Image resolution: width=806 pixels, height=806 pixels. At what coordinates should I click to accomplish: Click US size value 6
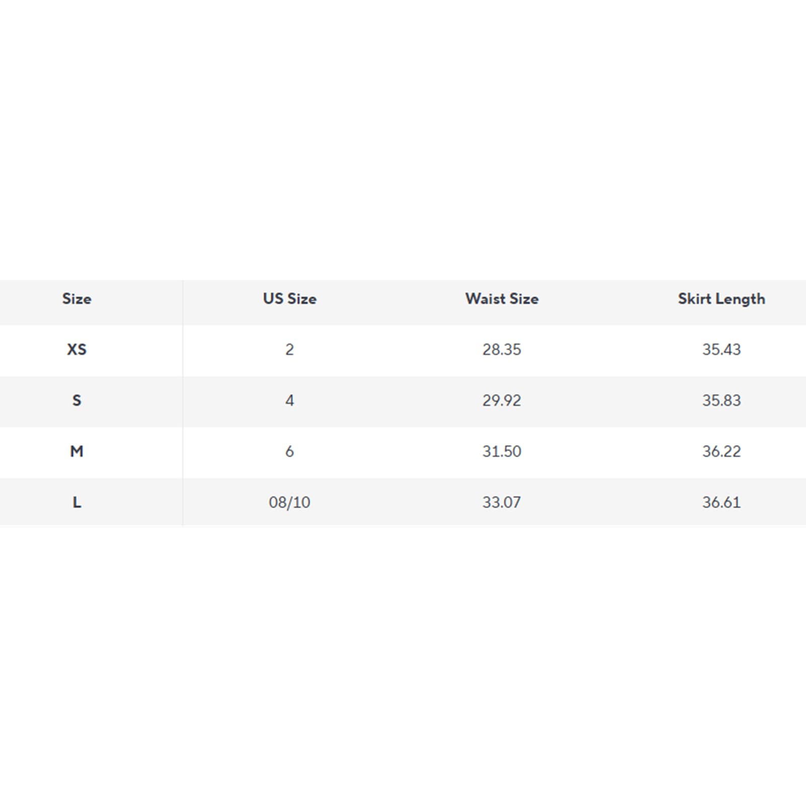[x=290, y=451]
